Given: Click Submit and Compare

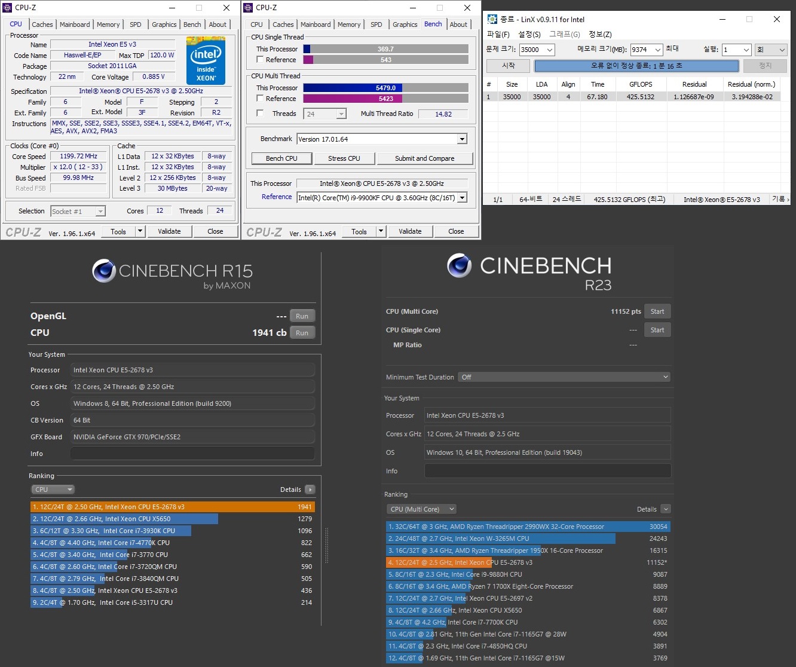Looking at the screenshot, I should tap(425, 158).
